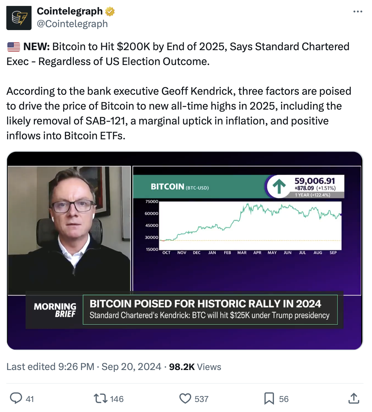Repost the tweet using the retweet icon
The height and width of the screenshot is (412, 372).
(x=101, y=398)
